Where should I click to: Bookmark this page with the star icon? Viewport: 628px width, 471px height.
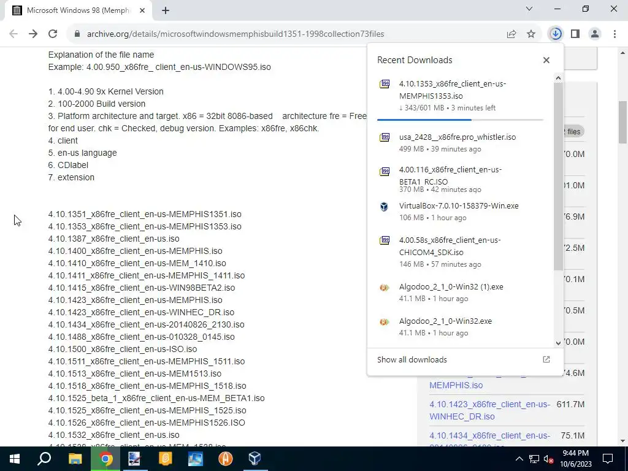coord(531,34)
